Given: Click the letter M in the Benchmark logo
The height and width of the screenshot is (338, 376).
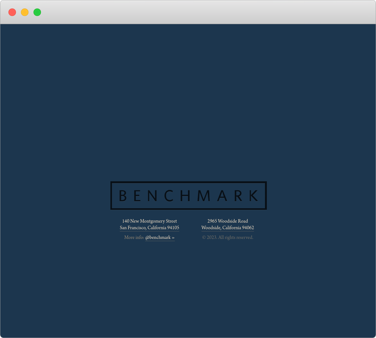Looking at the screenshot, I should [204, 196].
